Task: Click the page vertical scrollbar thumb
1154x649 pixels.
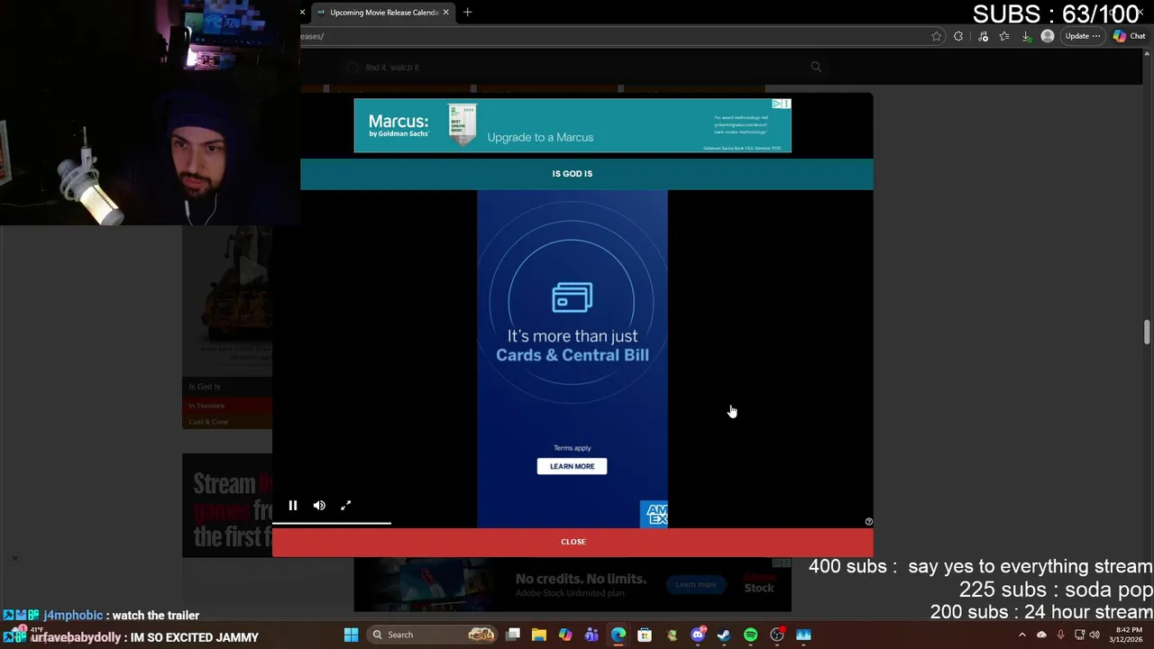Action: click(x=1147, y=331)
